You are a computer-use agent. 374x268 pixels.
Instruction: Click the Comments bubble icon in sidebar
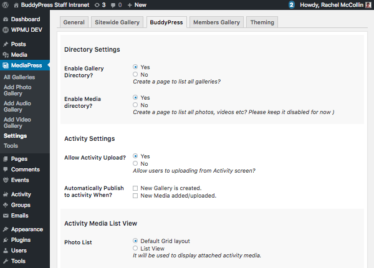click(x=6, y=170)
